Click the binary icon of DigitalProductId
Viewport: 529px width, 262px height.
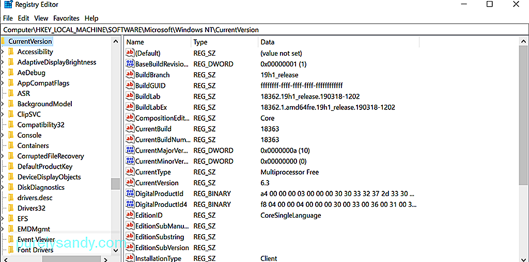coord(130,193)
